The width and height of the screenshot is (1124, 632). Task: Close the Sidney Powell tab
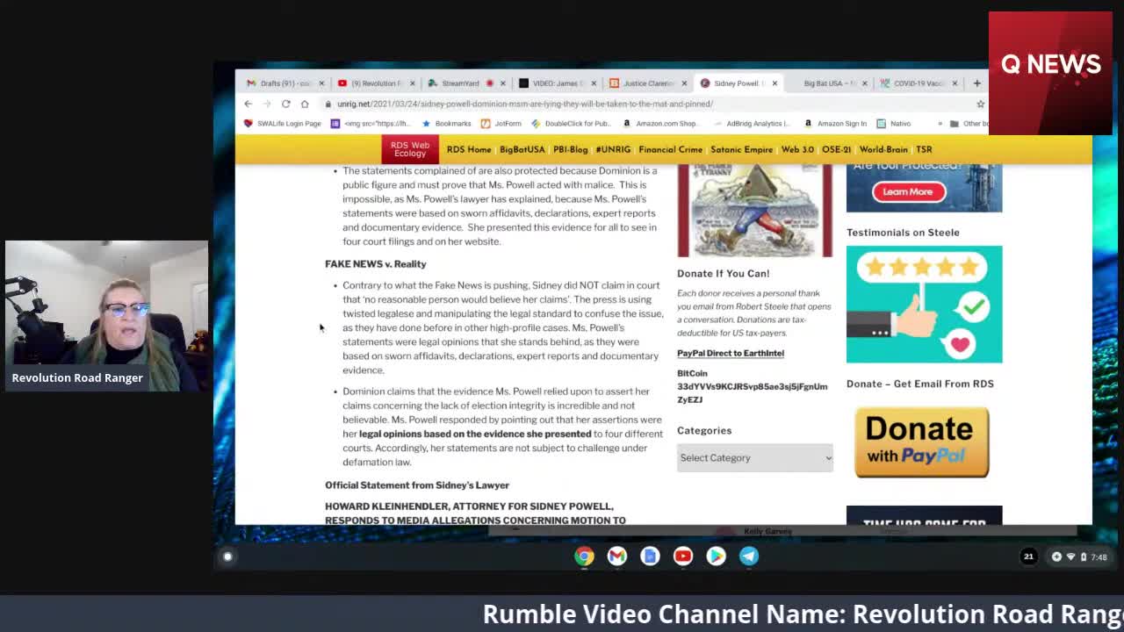tap(775, 83)
